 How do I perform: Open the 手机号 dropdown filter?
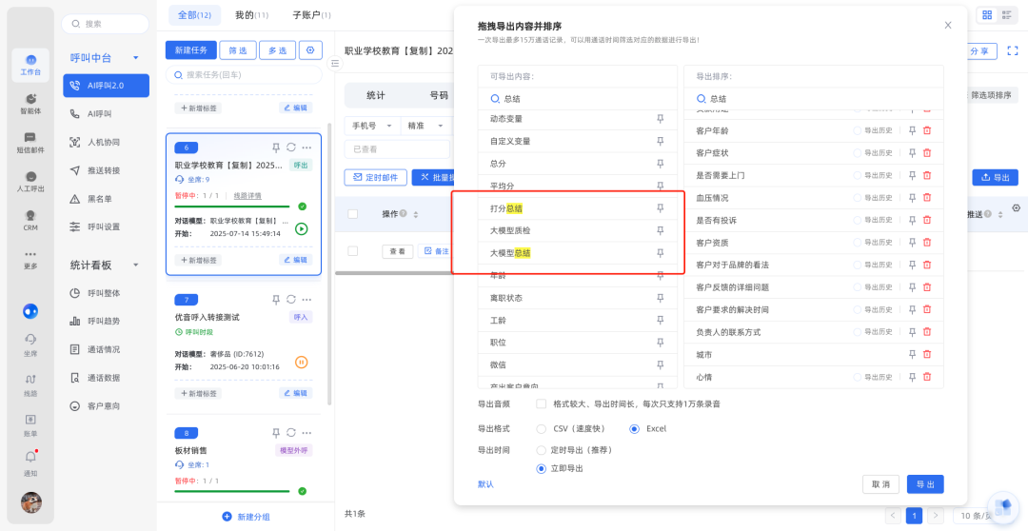[x=371, y=126]
